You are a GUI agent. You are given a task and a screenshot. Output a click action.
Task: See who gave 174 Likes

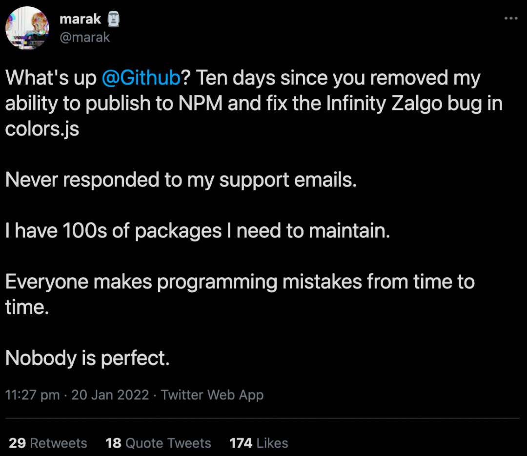click(259, 443)
